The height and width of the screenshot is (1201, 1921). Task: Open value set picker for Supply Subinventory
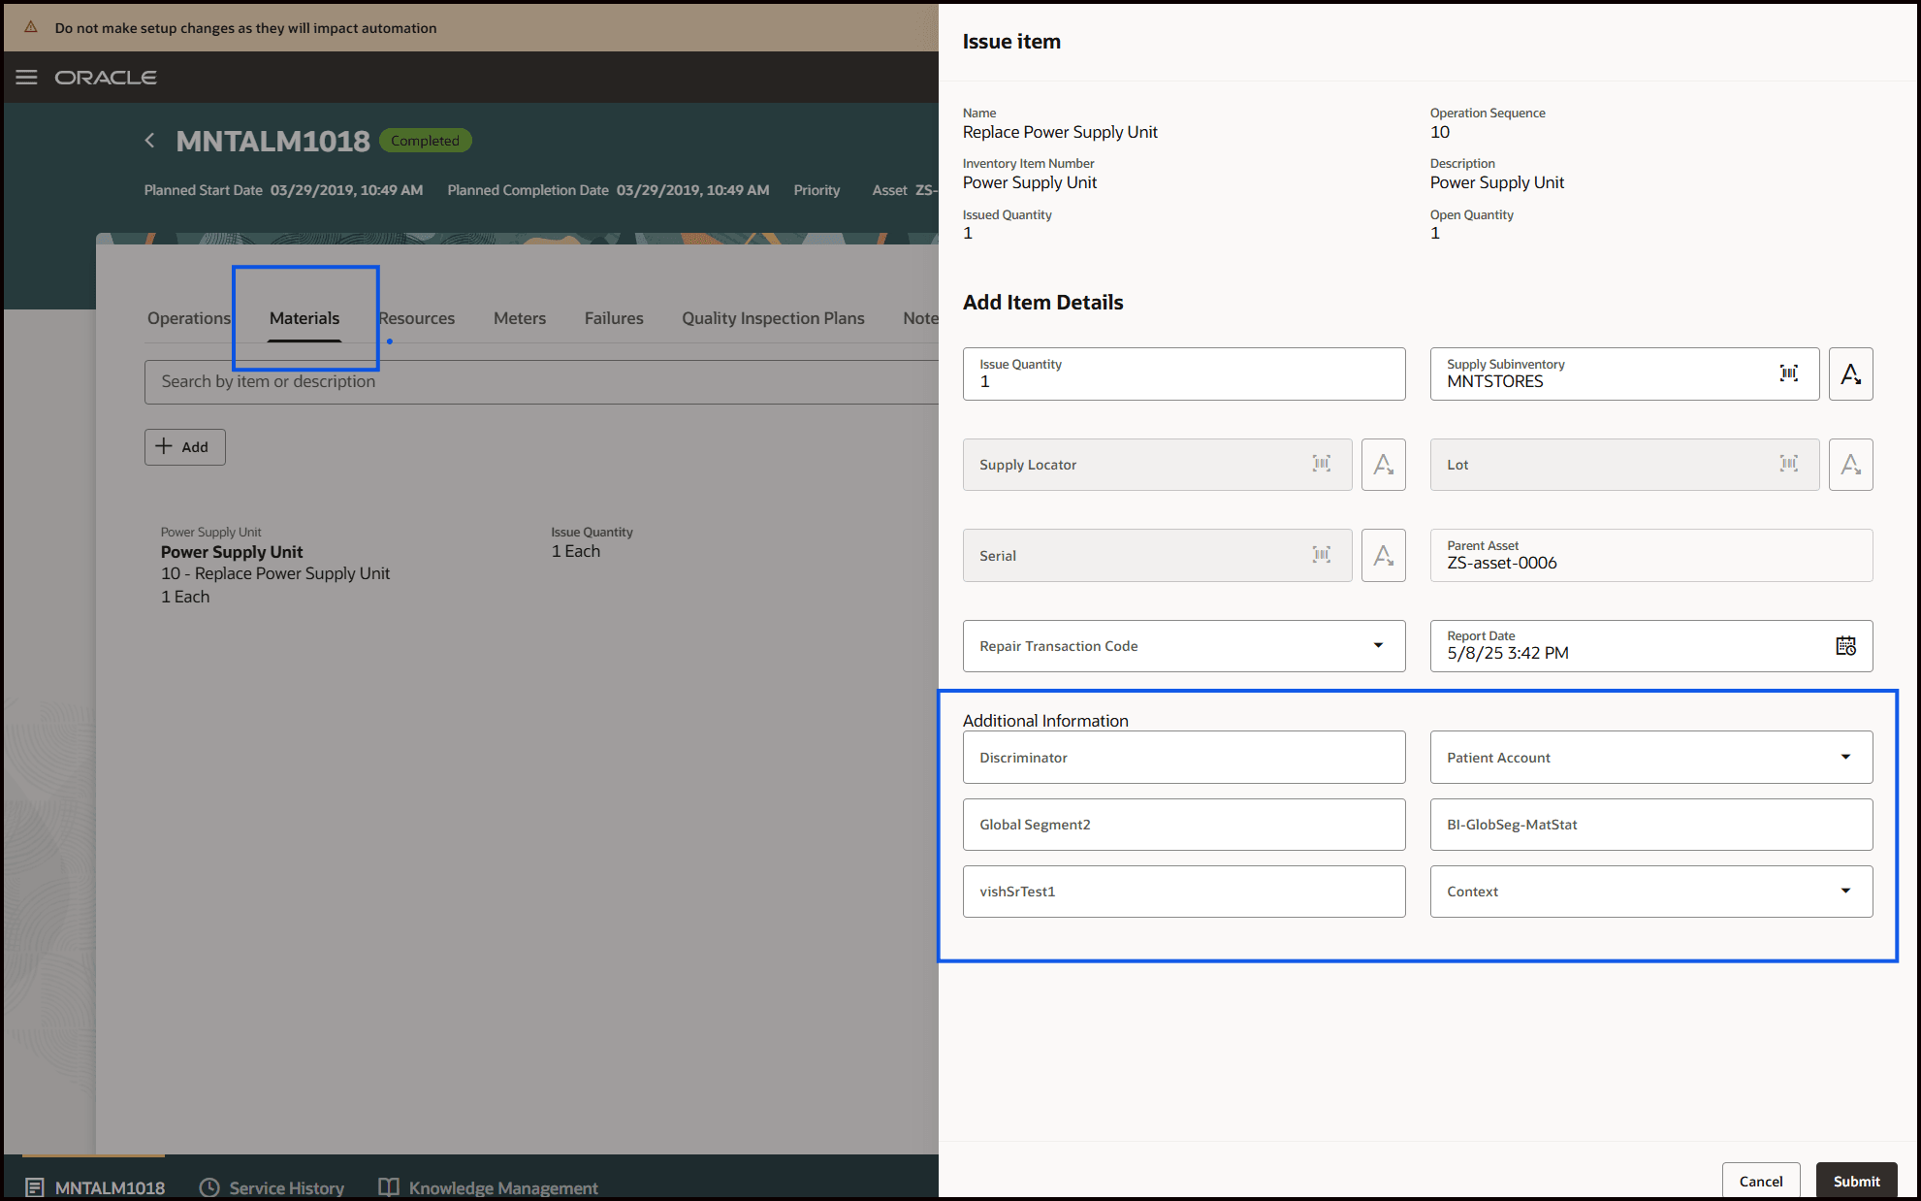(1850, 373)
